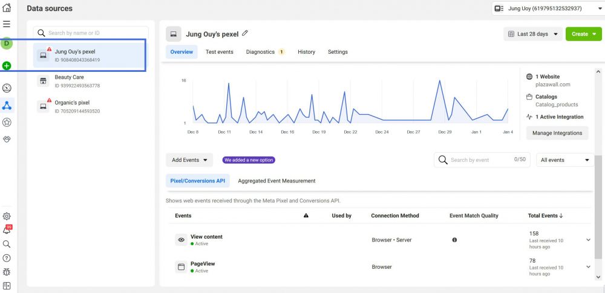The width and height of the screenshot is (605, 293).
Task: Click the green plus create icon
Action: (7, 66)
